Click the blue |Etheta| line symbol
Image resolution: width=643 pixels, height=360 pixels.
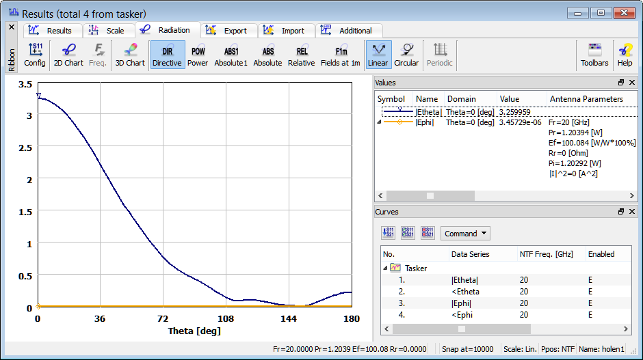pyautogui.click(x=398, y=111)
